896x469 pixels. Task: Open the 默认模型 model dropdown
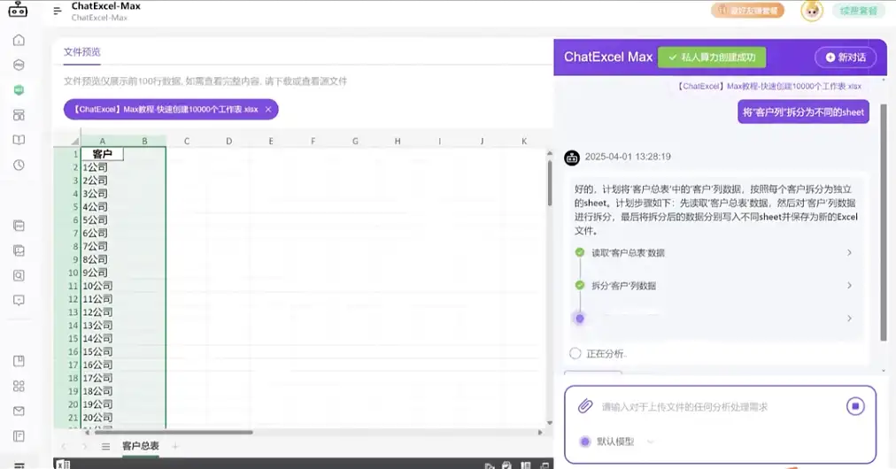617,442
